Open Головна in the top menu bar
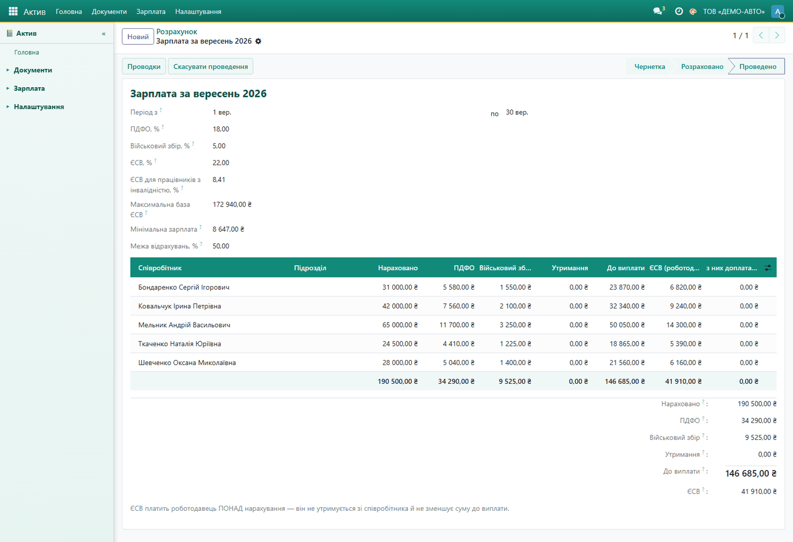Screen dimensions: 793x542 [x=69, y=11]
